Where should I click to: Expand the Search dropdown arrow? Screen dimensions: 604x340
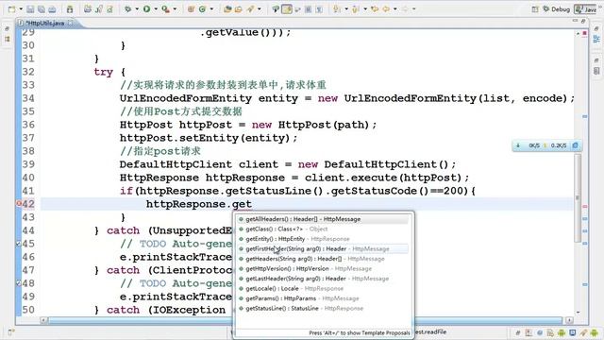(260, 8)
